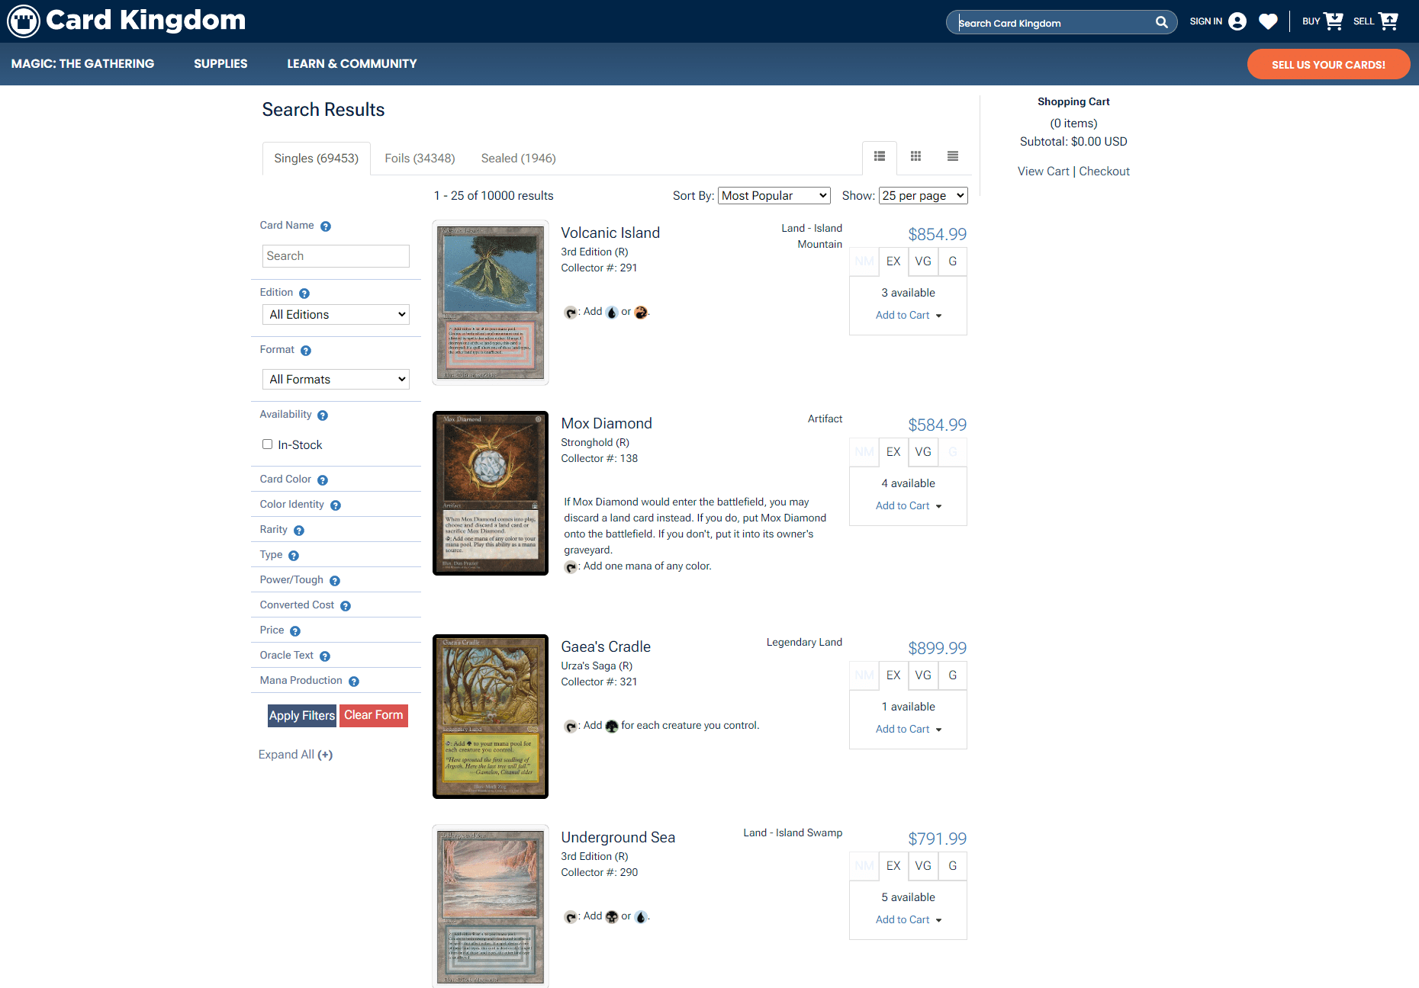Switch to detailed list view icon
The width and height of the screenshot is (1419, 988).
point(880,156)
